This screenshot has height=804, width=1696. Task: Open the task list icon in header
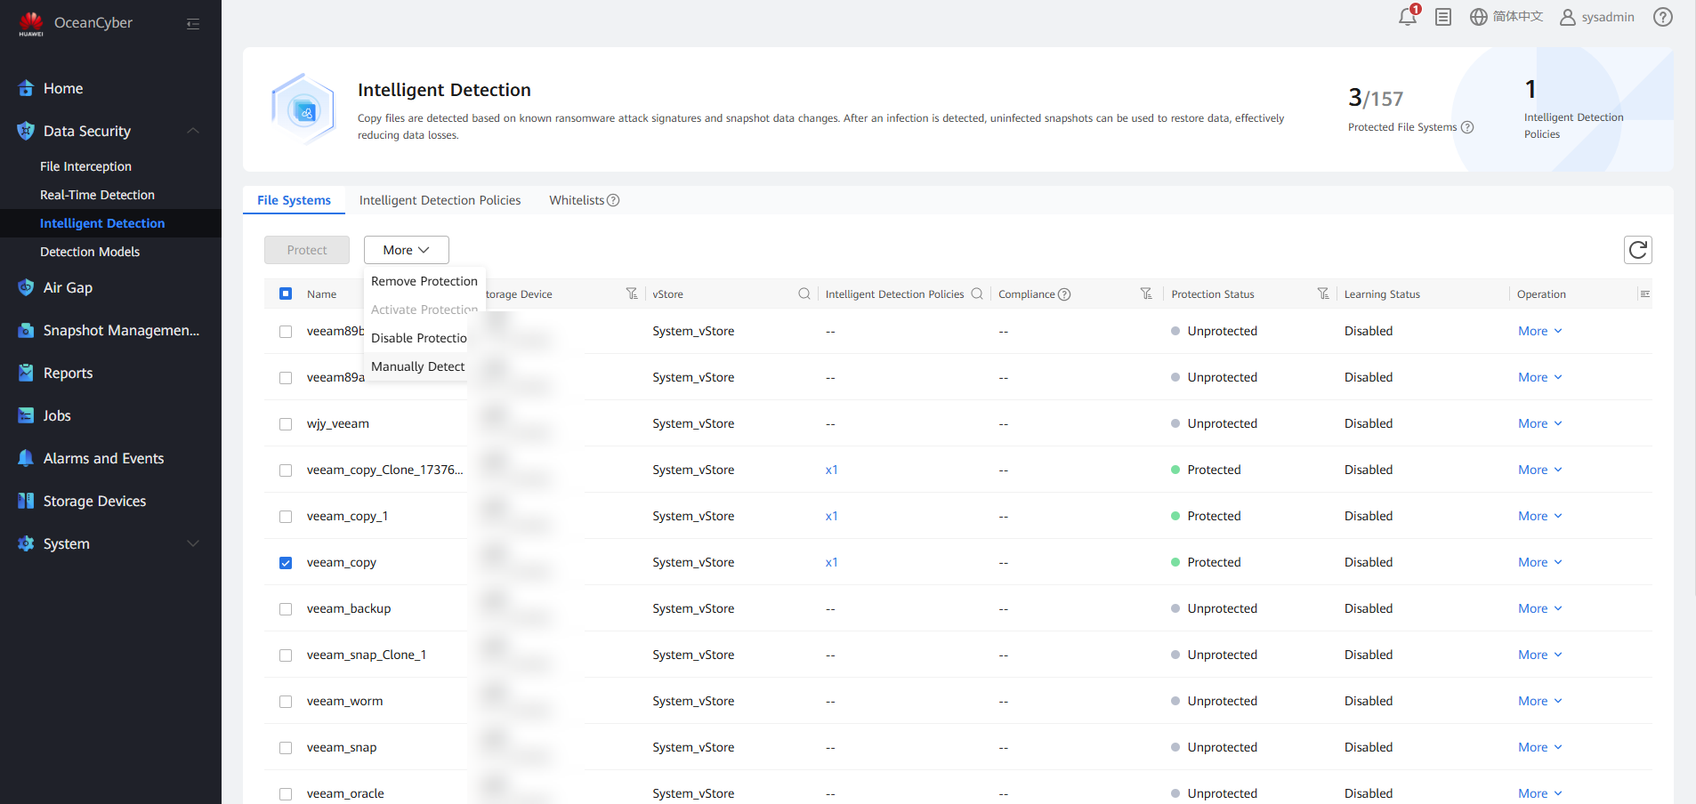pos(1443,17)
